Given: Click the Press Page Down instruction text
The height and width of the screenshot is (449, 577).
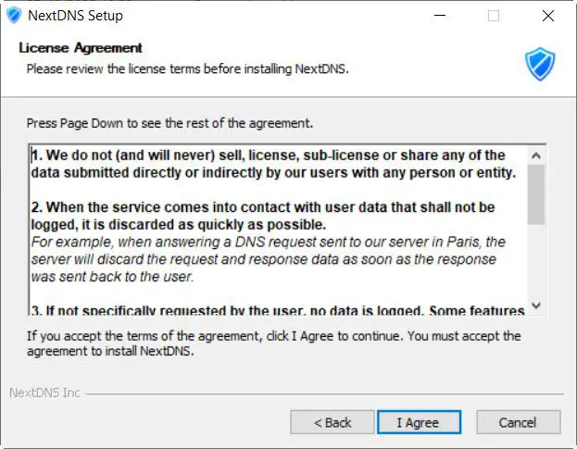Looking at the screenshot, I should (x=169, y=122).
